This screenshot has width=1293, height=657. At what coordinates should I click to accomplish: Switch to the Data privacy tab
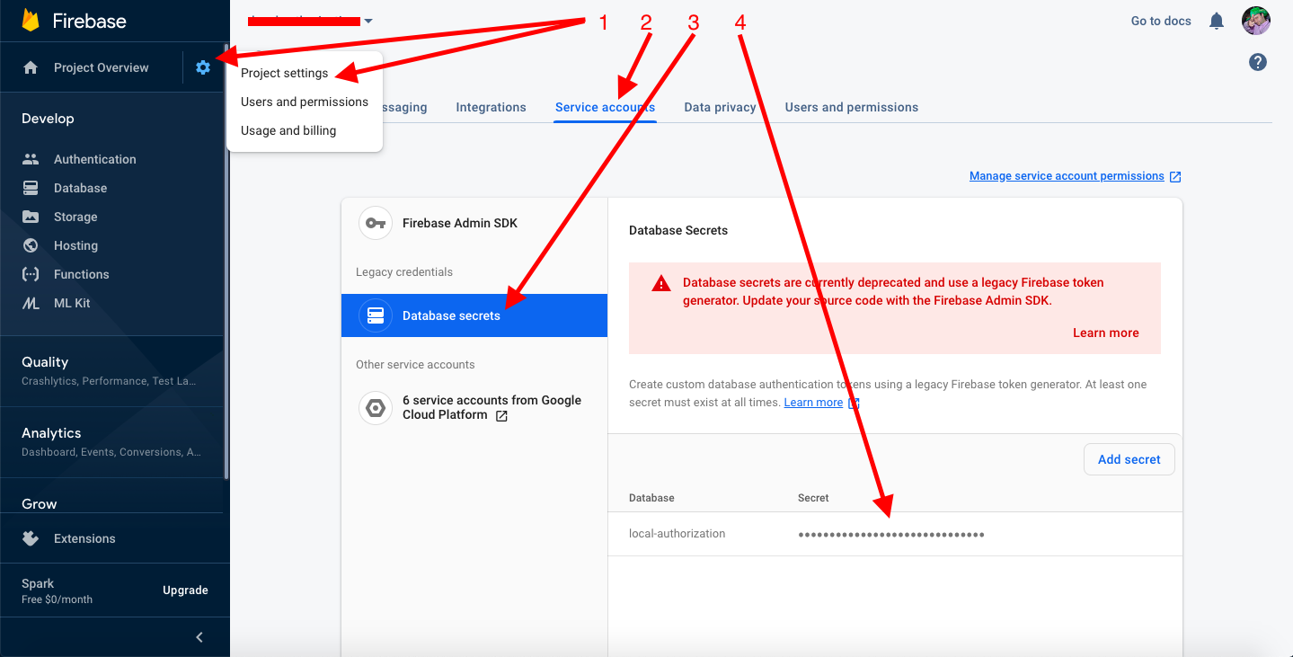(720, 107)
